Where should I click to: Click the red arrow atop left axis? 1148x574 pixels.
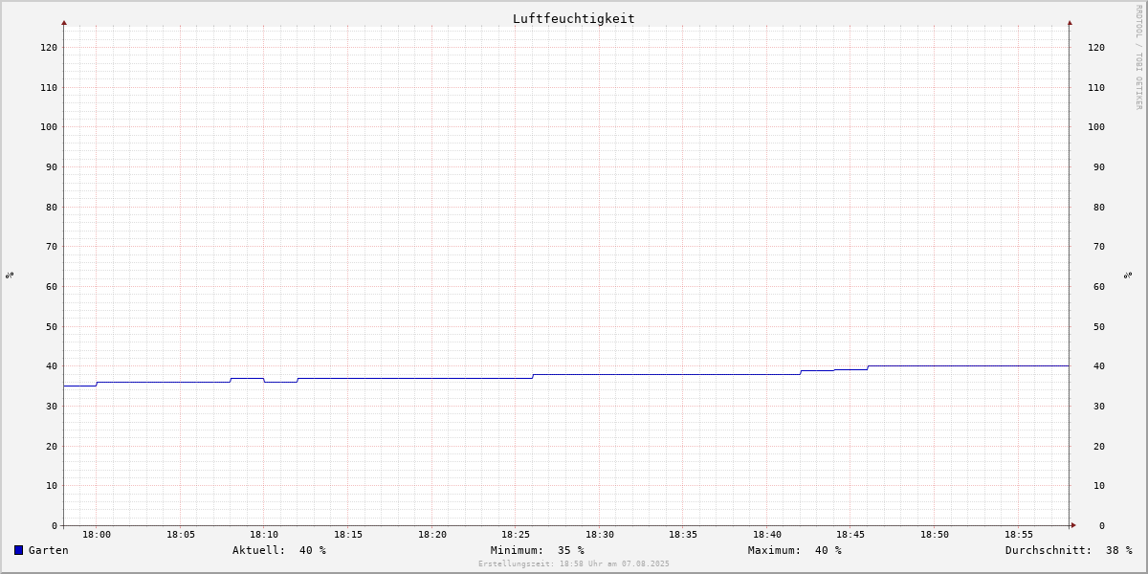click(64, 22)
